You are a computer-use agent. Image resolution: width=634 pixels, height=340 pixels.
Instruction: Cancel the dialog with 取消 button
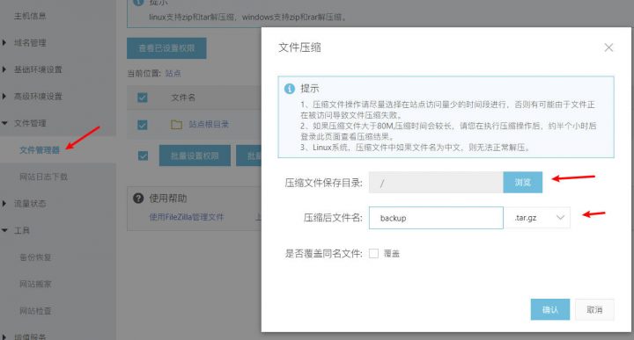pos(594,309)
